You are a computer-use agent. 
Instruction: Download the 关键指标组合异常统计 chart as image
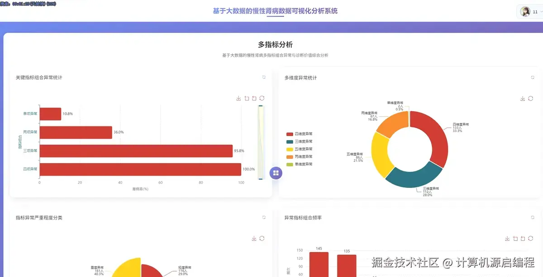pyautogui.click(x=238, y=98)
